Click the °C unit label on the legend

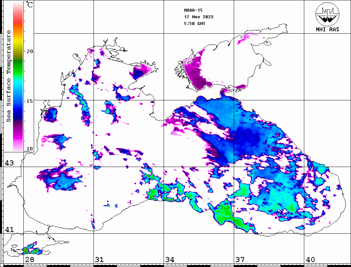click(29, 4)
